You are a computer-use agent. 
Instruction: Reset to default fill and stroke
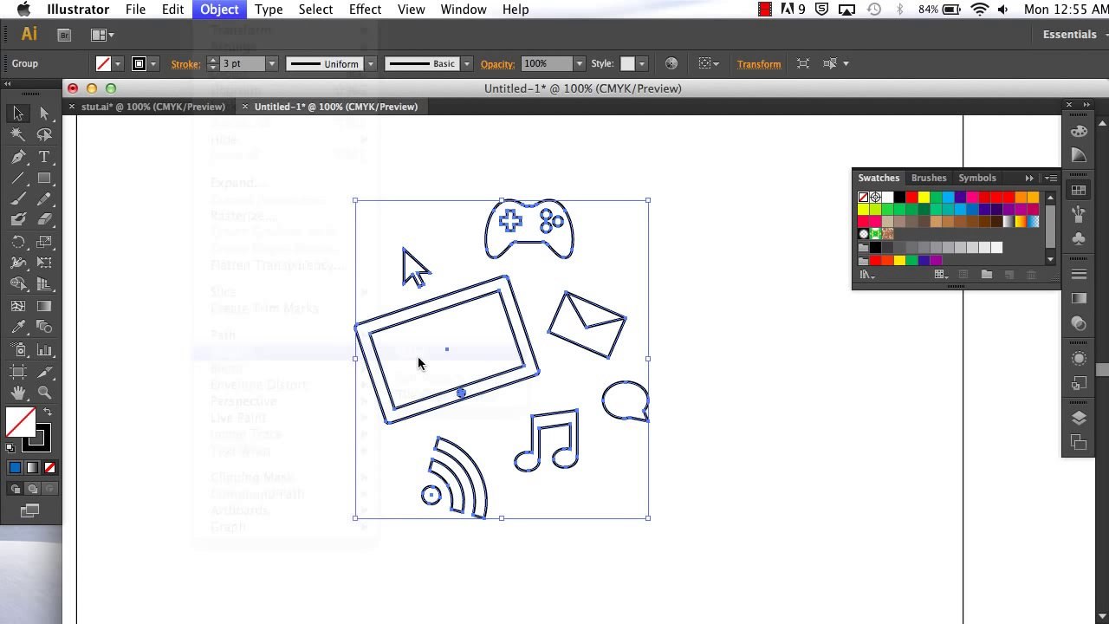click(10, 448)
